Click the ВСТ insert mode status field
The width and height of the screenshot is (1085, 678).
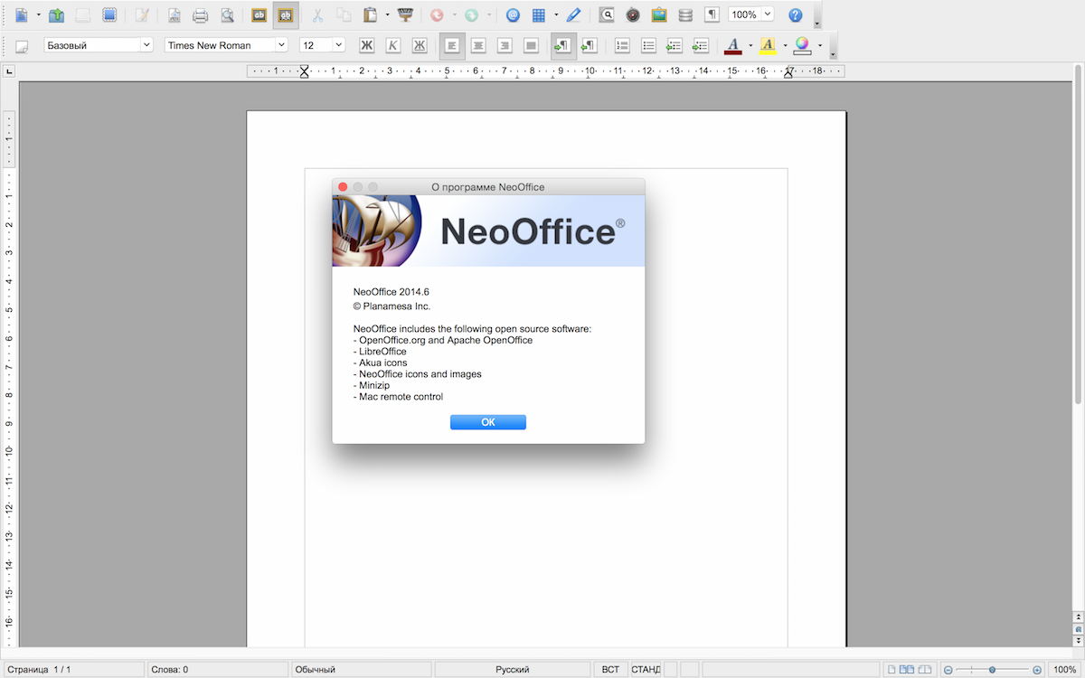tap(610, 670)
